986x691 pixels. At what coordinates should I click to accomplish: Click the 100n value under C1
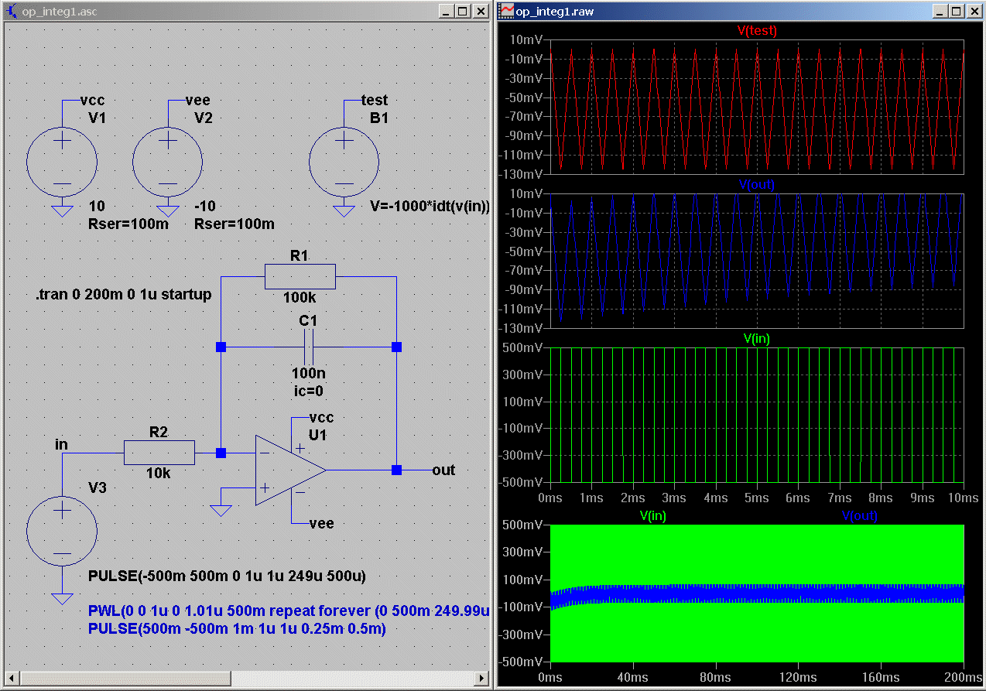coord(308,373)
